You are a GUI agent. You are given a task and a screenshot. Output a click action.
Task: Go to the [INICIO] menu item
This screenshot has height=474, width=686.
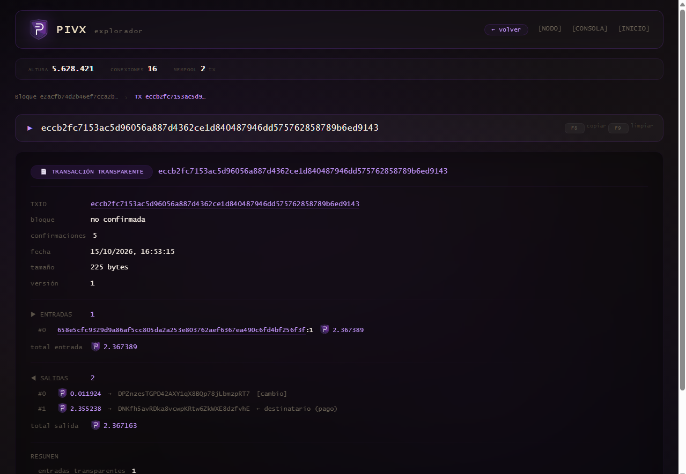pyautogui.click(x=634, y=28)
